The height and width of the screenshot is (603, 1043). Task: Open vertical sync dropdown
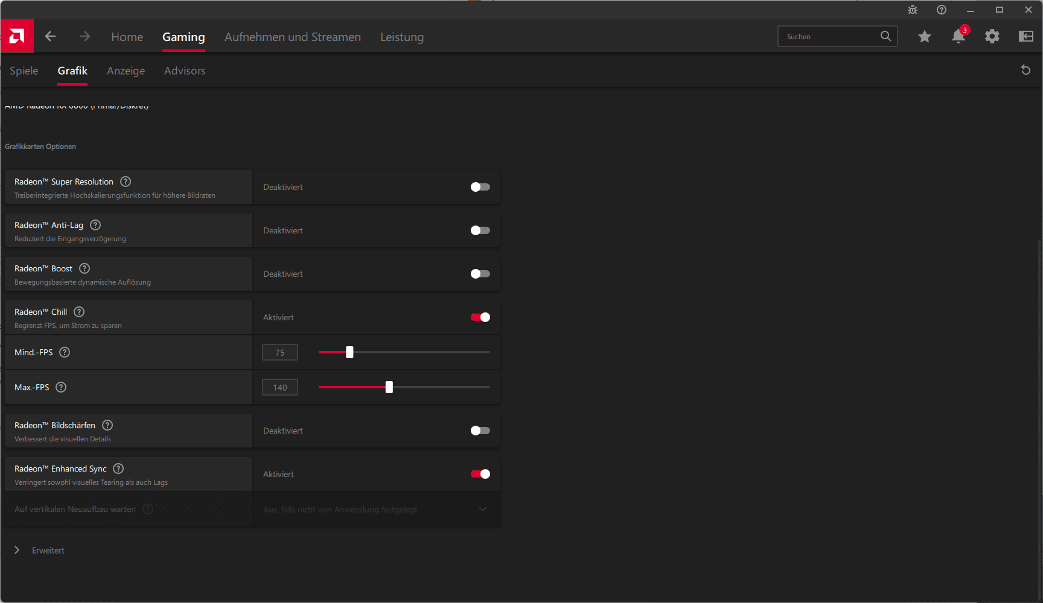click(376, 510)
